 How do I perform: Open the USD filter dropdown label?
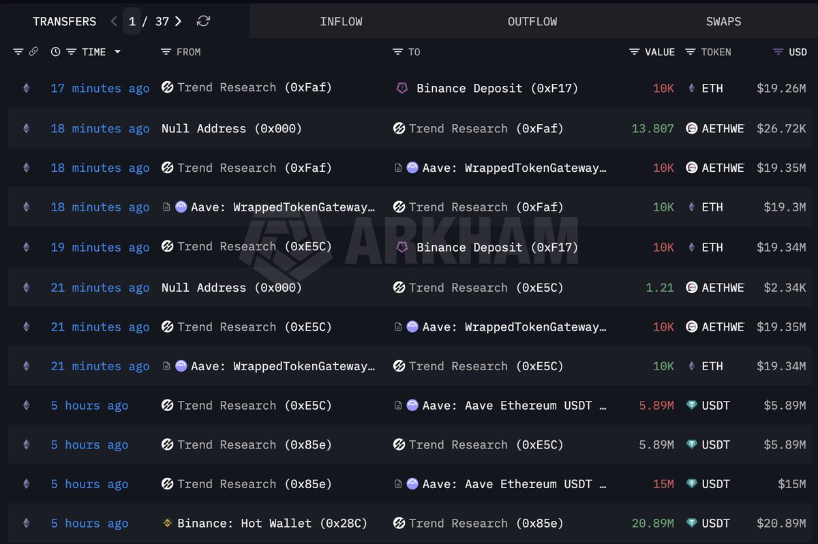(798, 52)
